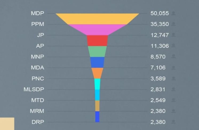Click the MRM party label

(37, 111)
